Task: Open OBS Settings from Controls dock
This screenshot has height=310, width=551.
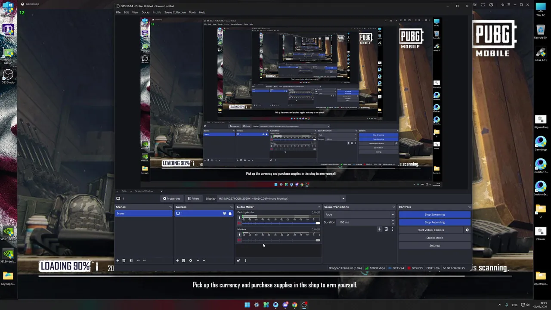Action: (x=434, y=245)
